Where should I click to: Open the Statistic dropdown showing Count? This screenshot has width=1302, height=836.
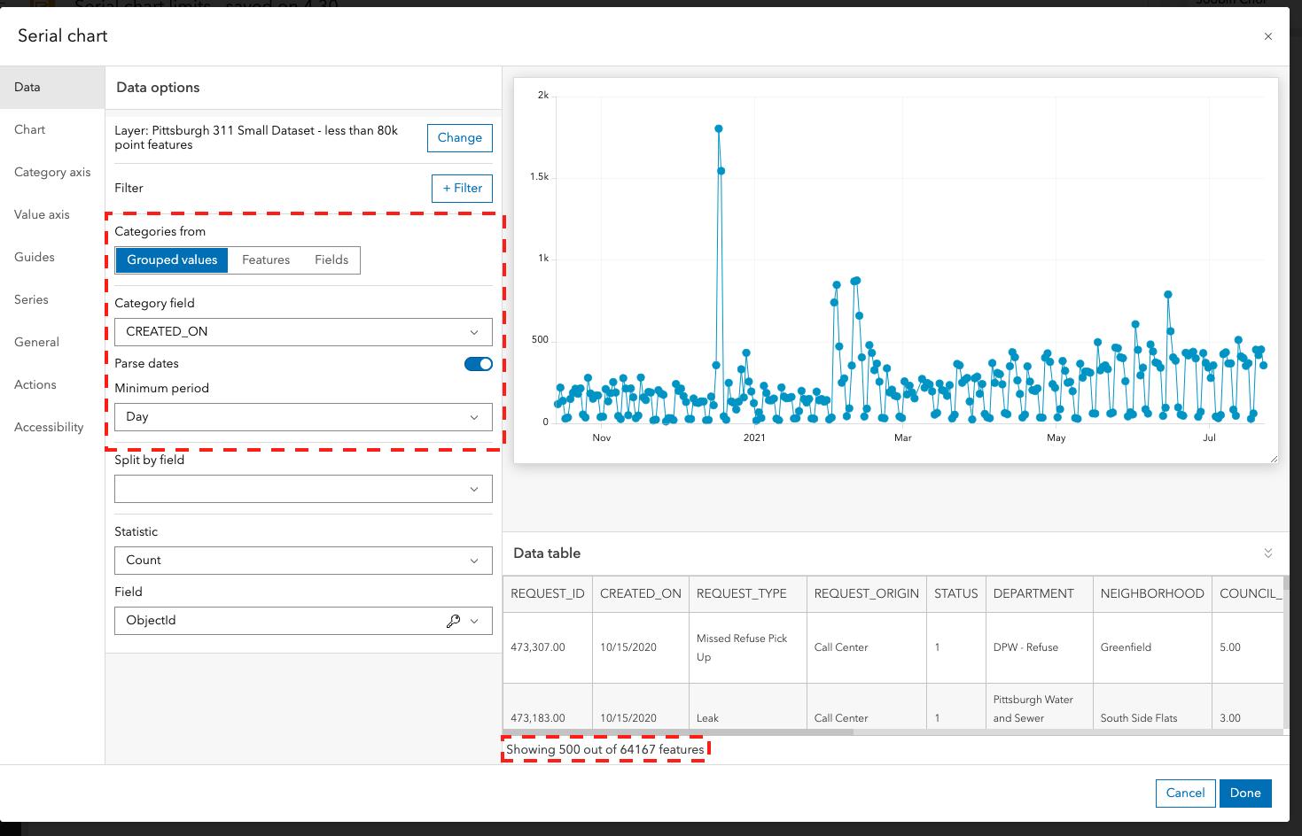tap(302, 560)
